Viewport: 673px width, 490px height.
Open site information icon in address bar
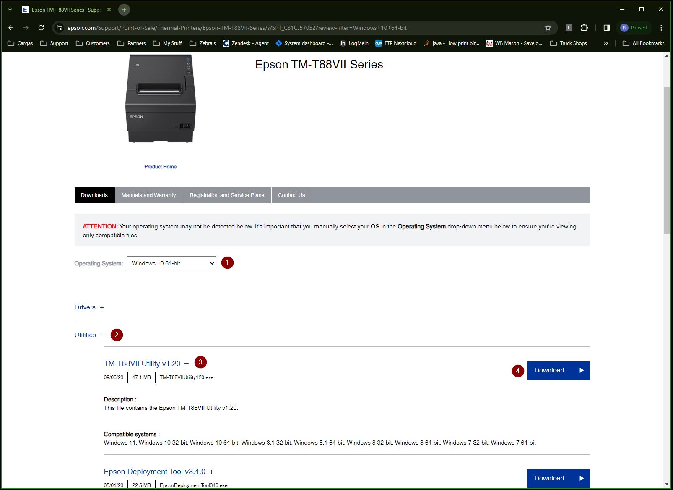59,28
